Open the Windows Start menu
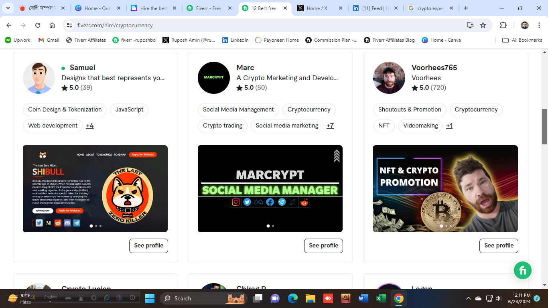Image resolution: width=548 pixels, height=308 pixels. 150,298
